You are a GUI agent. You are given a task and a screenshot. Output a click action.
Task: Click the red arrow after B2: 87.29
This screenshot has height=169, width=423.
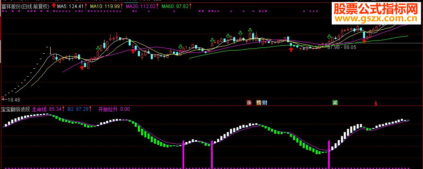click(x=90, y=109)
